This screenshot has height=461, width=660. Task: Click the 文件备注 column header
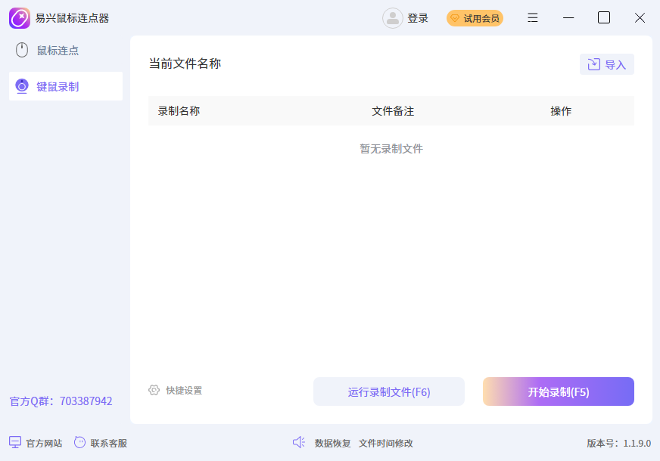[x=393, y=111]
